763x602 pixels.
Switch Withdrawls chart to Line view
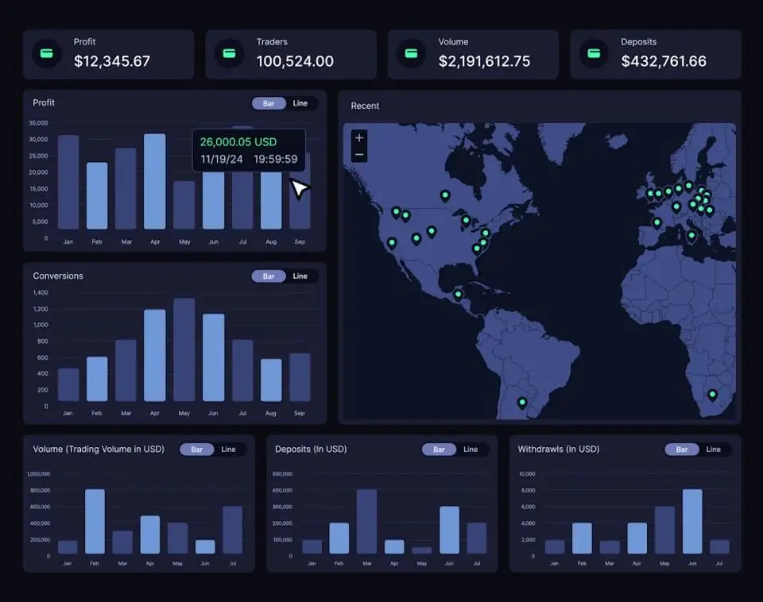(x=714, y=450)
